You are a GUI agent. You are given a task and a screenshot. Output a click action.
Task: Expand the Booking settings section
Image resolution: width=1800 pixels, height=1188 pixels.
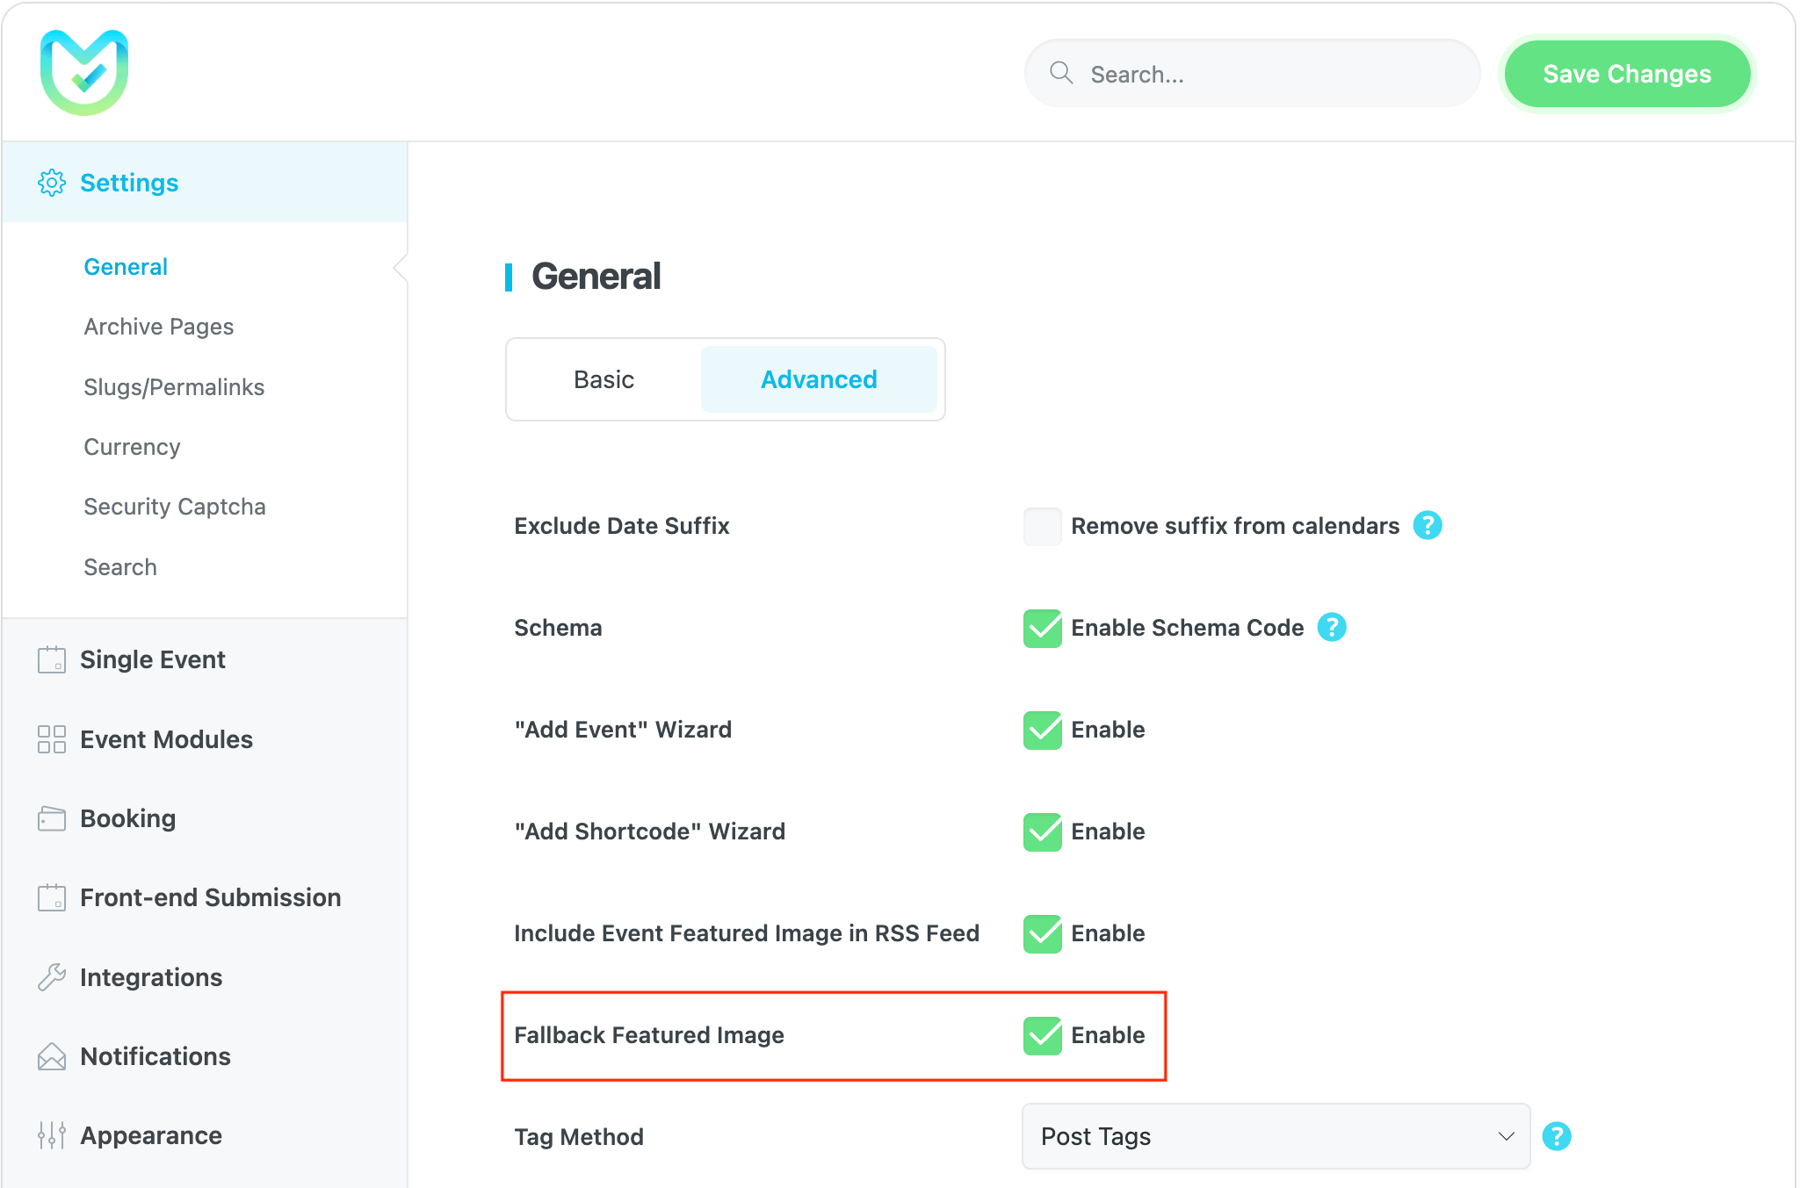pos(128,818)
